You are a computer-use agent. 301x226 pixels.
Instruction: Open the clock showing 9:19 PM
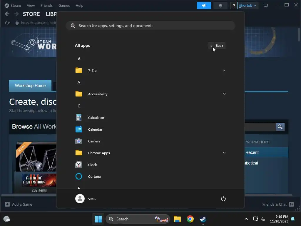point(279,219)
